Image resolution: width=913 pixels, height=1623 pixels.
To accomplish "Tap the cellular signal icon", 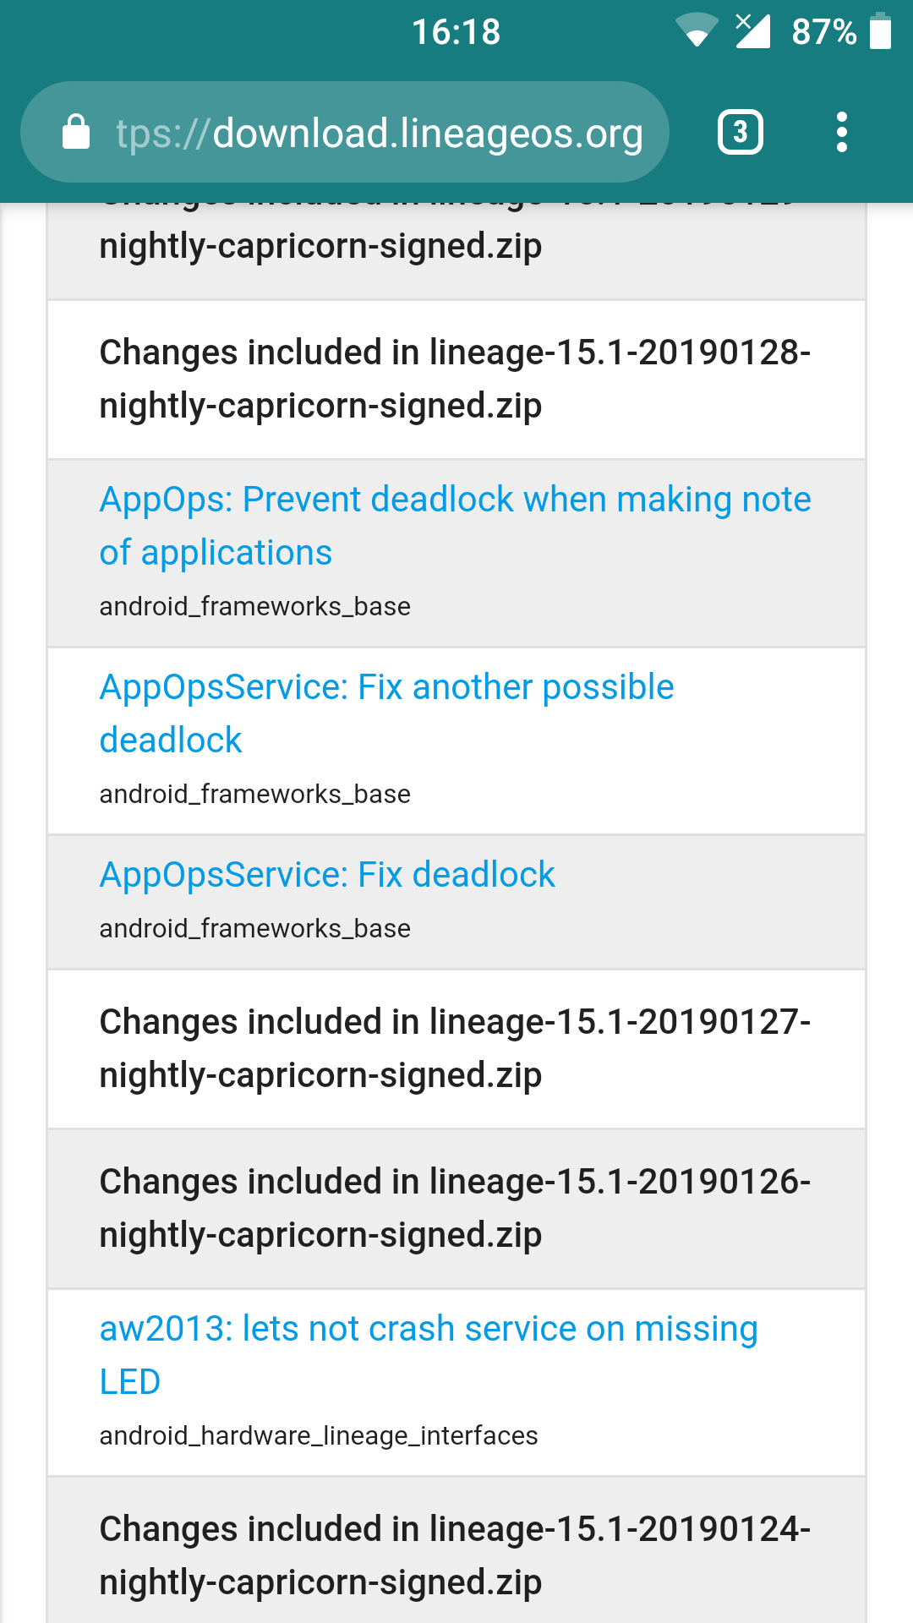I will (x=751, y=32).
